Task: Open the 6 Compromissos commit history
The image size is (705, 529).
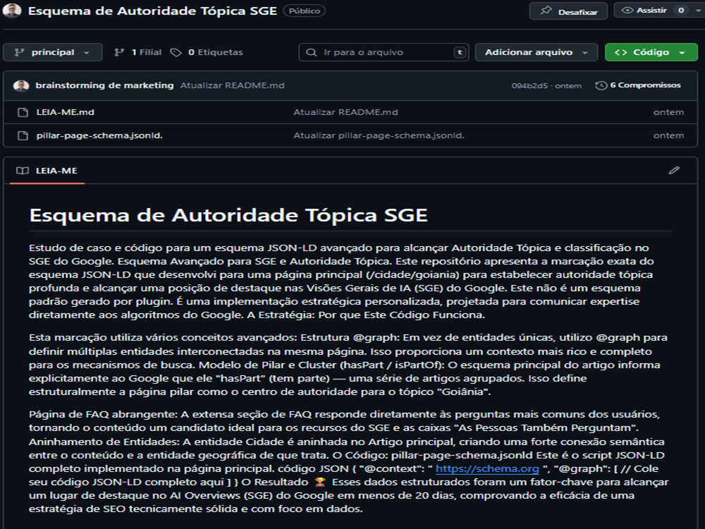Action: click(x=637, y=85)
